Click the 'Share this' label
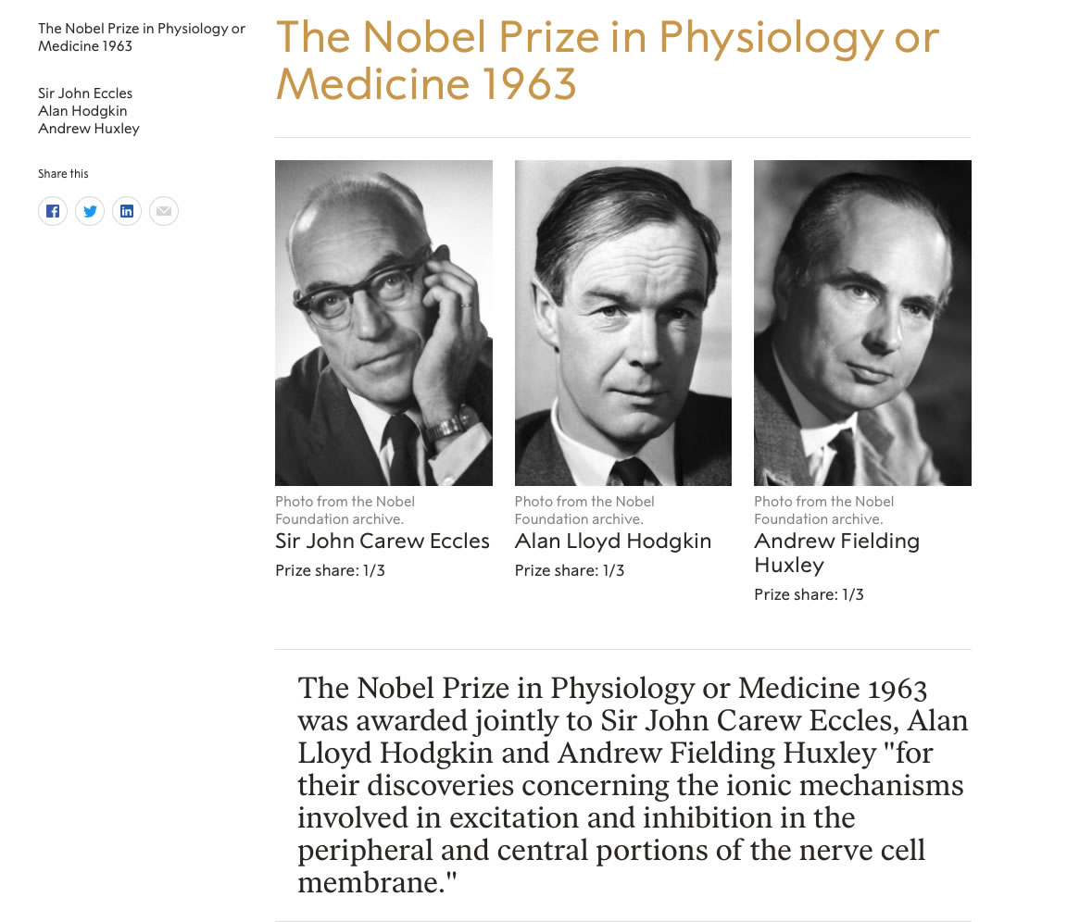This screenshot has width=1067, height=922. point(63,174)
